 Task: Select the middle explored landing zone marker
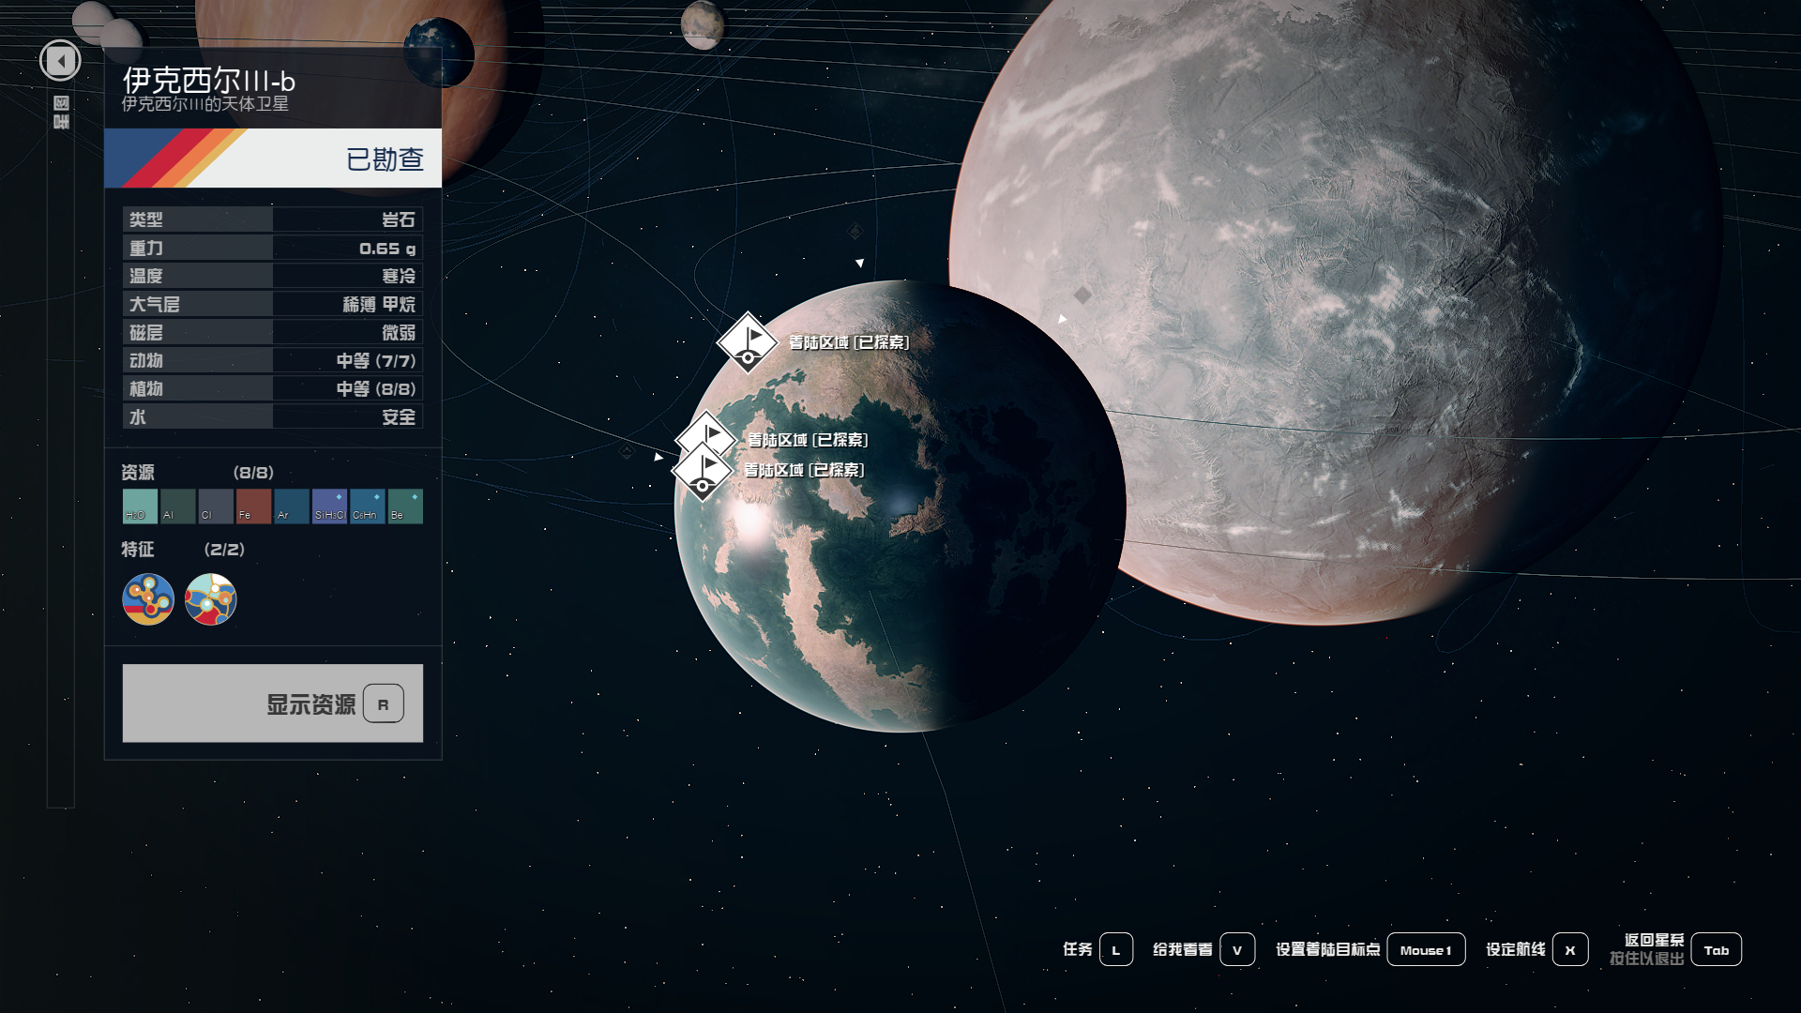[706, 433]
